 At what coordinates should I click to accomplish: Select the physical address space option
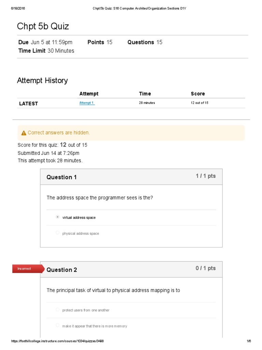[x=58, y=233]
